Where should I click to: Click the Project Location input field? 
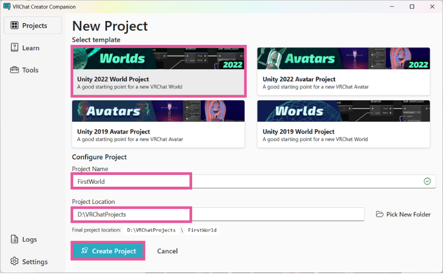click(218, 214)
